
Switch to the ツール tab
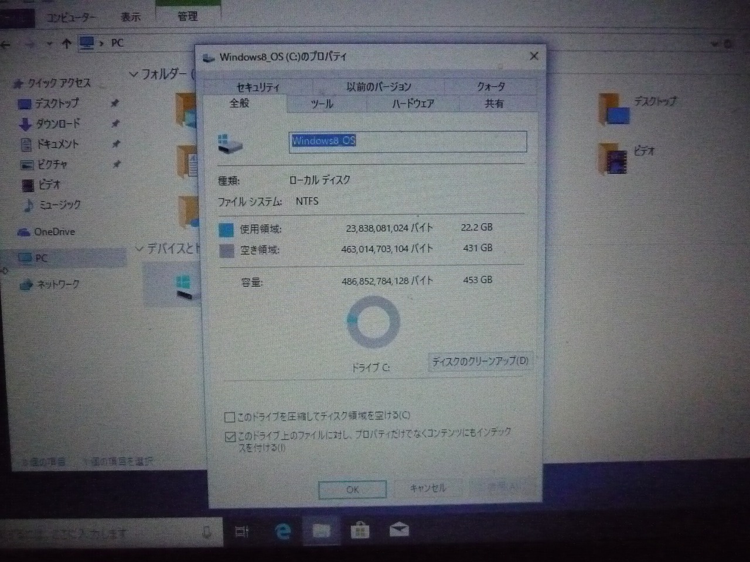pos(322,104)
